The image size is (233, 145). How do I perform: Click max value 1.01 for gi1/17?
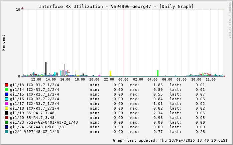click(158, 104)
